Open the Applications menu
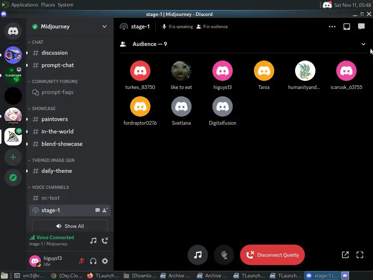 point(24,5)
